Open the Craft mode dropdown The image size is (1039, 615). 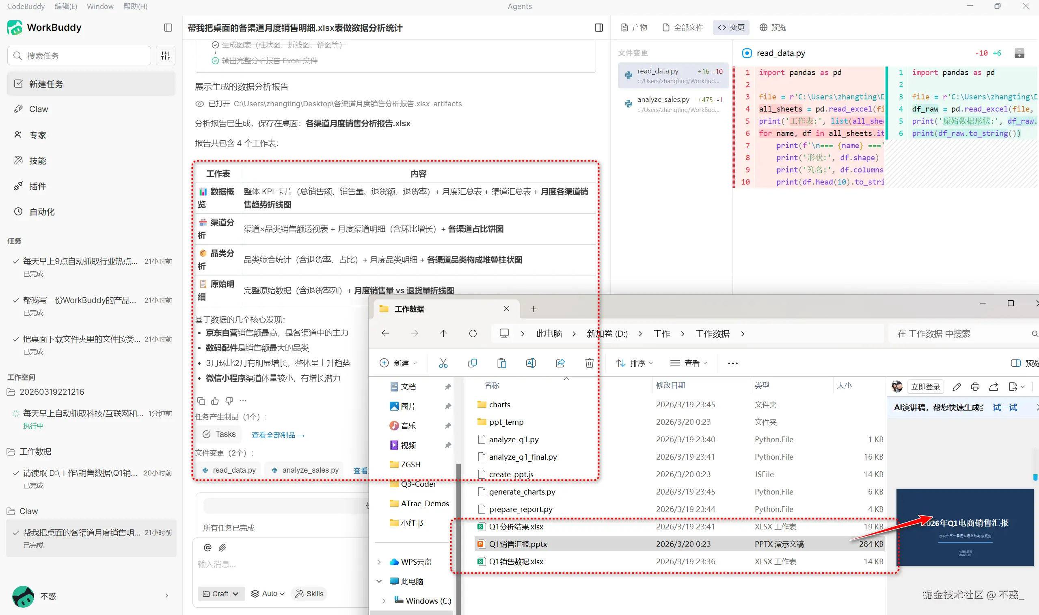point(220,593)
